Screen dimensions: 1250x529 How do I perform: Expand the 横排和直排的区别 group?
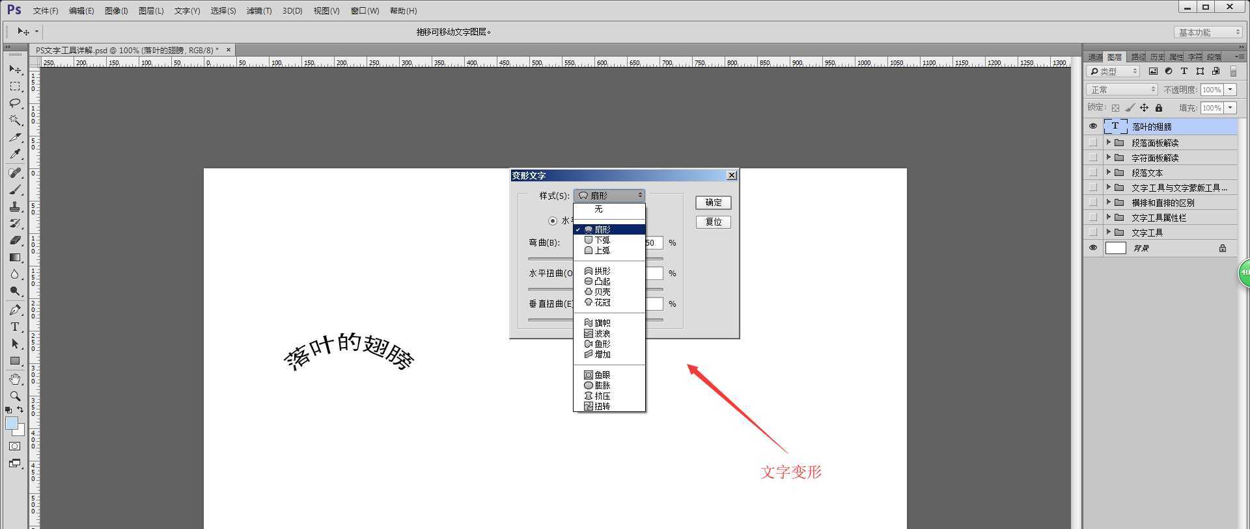tap(1108, 202)
